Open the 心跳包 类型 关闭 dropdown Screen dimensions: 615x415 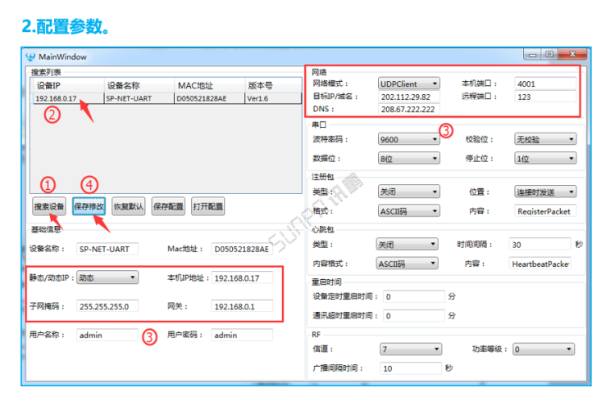click(x=407, y=244)
